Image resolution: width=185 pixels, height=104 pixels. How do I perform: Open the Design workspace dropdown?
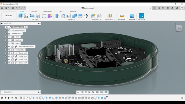9,15
